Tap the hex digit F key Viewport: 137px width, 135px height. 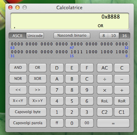click(x=87, y=68)
